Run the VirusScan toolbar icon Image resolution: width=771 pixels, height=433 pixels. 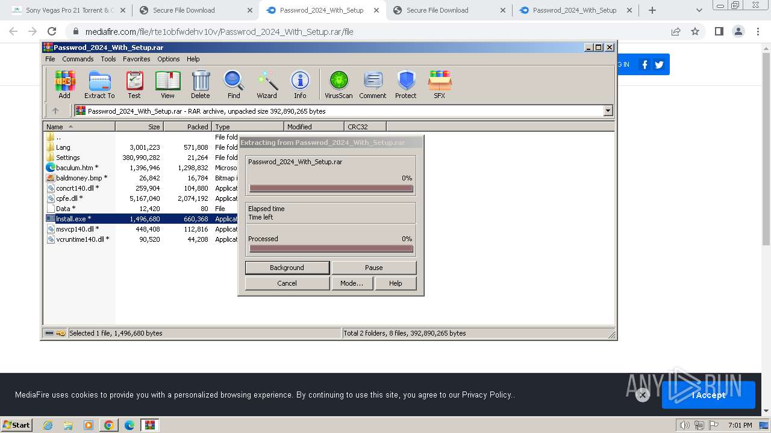tap(339, 84)
